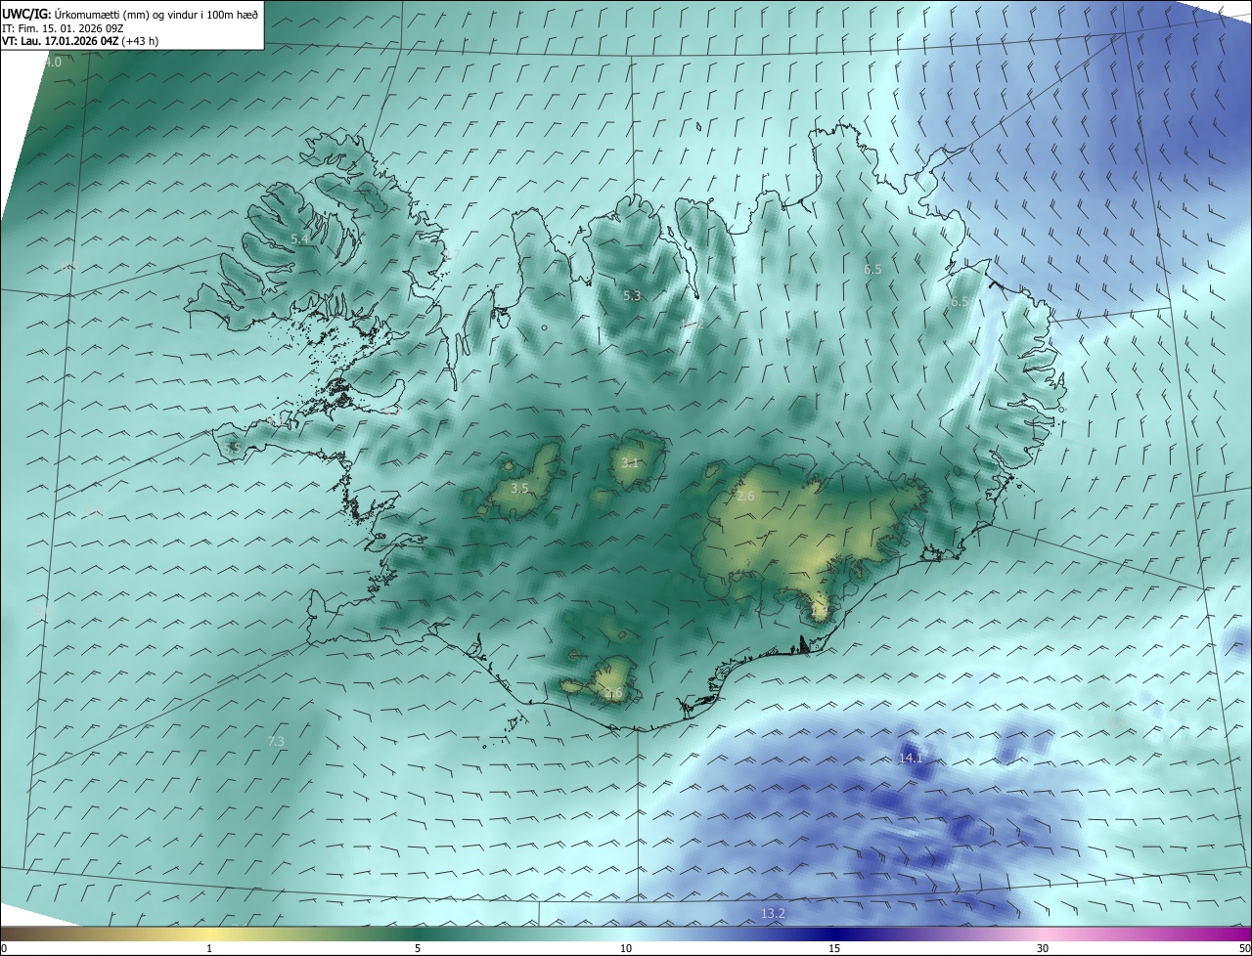Select the 2.6 value on Vatnajökull glacier
Viewport: 1252px width, 956px height.
click(x=745, y=497)
